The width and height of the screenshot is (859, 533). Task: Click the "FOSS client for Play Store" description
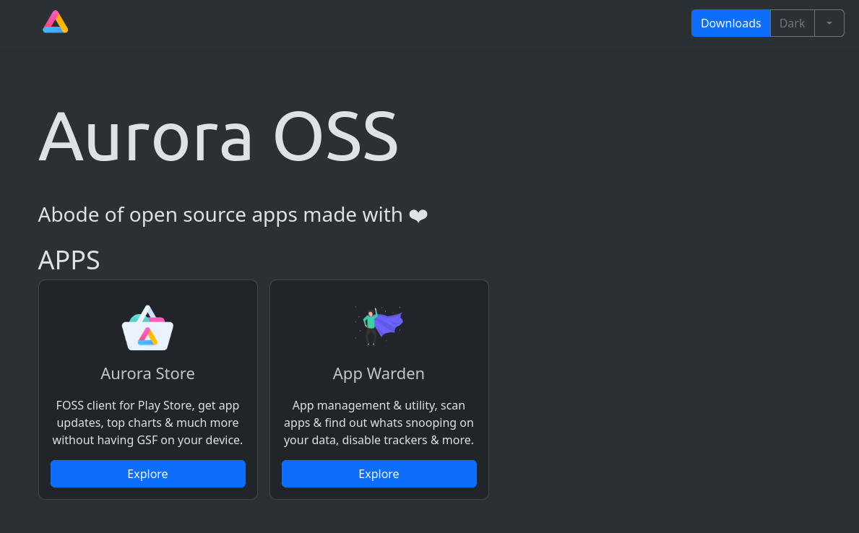[147, 422]
